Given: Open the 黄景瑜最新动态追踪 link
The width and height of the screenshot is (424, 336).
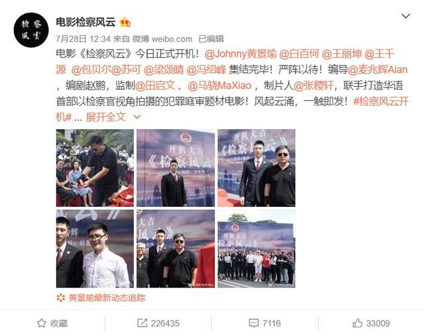Looking at the screenshot, I should click(107, 298).
